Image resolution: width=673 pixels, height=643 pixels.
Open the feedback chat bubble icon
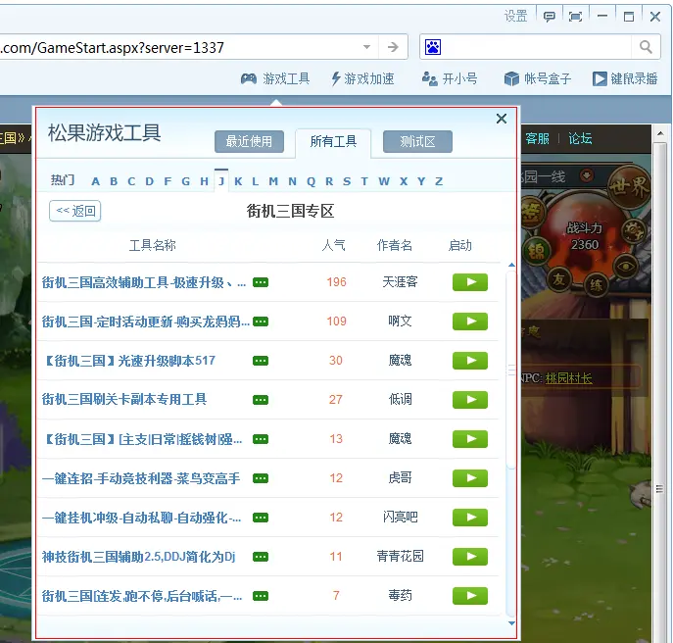tap(549, 17)
